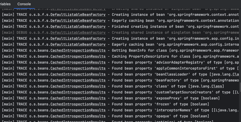Viewport: 241px width, 122px height.
Task: Open CachedIntrospectionResults link on 'interceptorNames' line
Action: click(78, 110)
